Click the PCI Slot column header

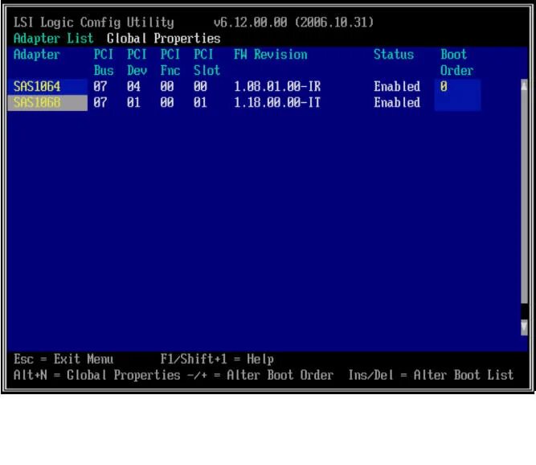point(207,62)
